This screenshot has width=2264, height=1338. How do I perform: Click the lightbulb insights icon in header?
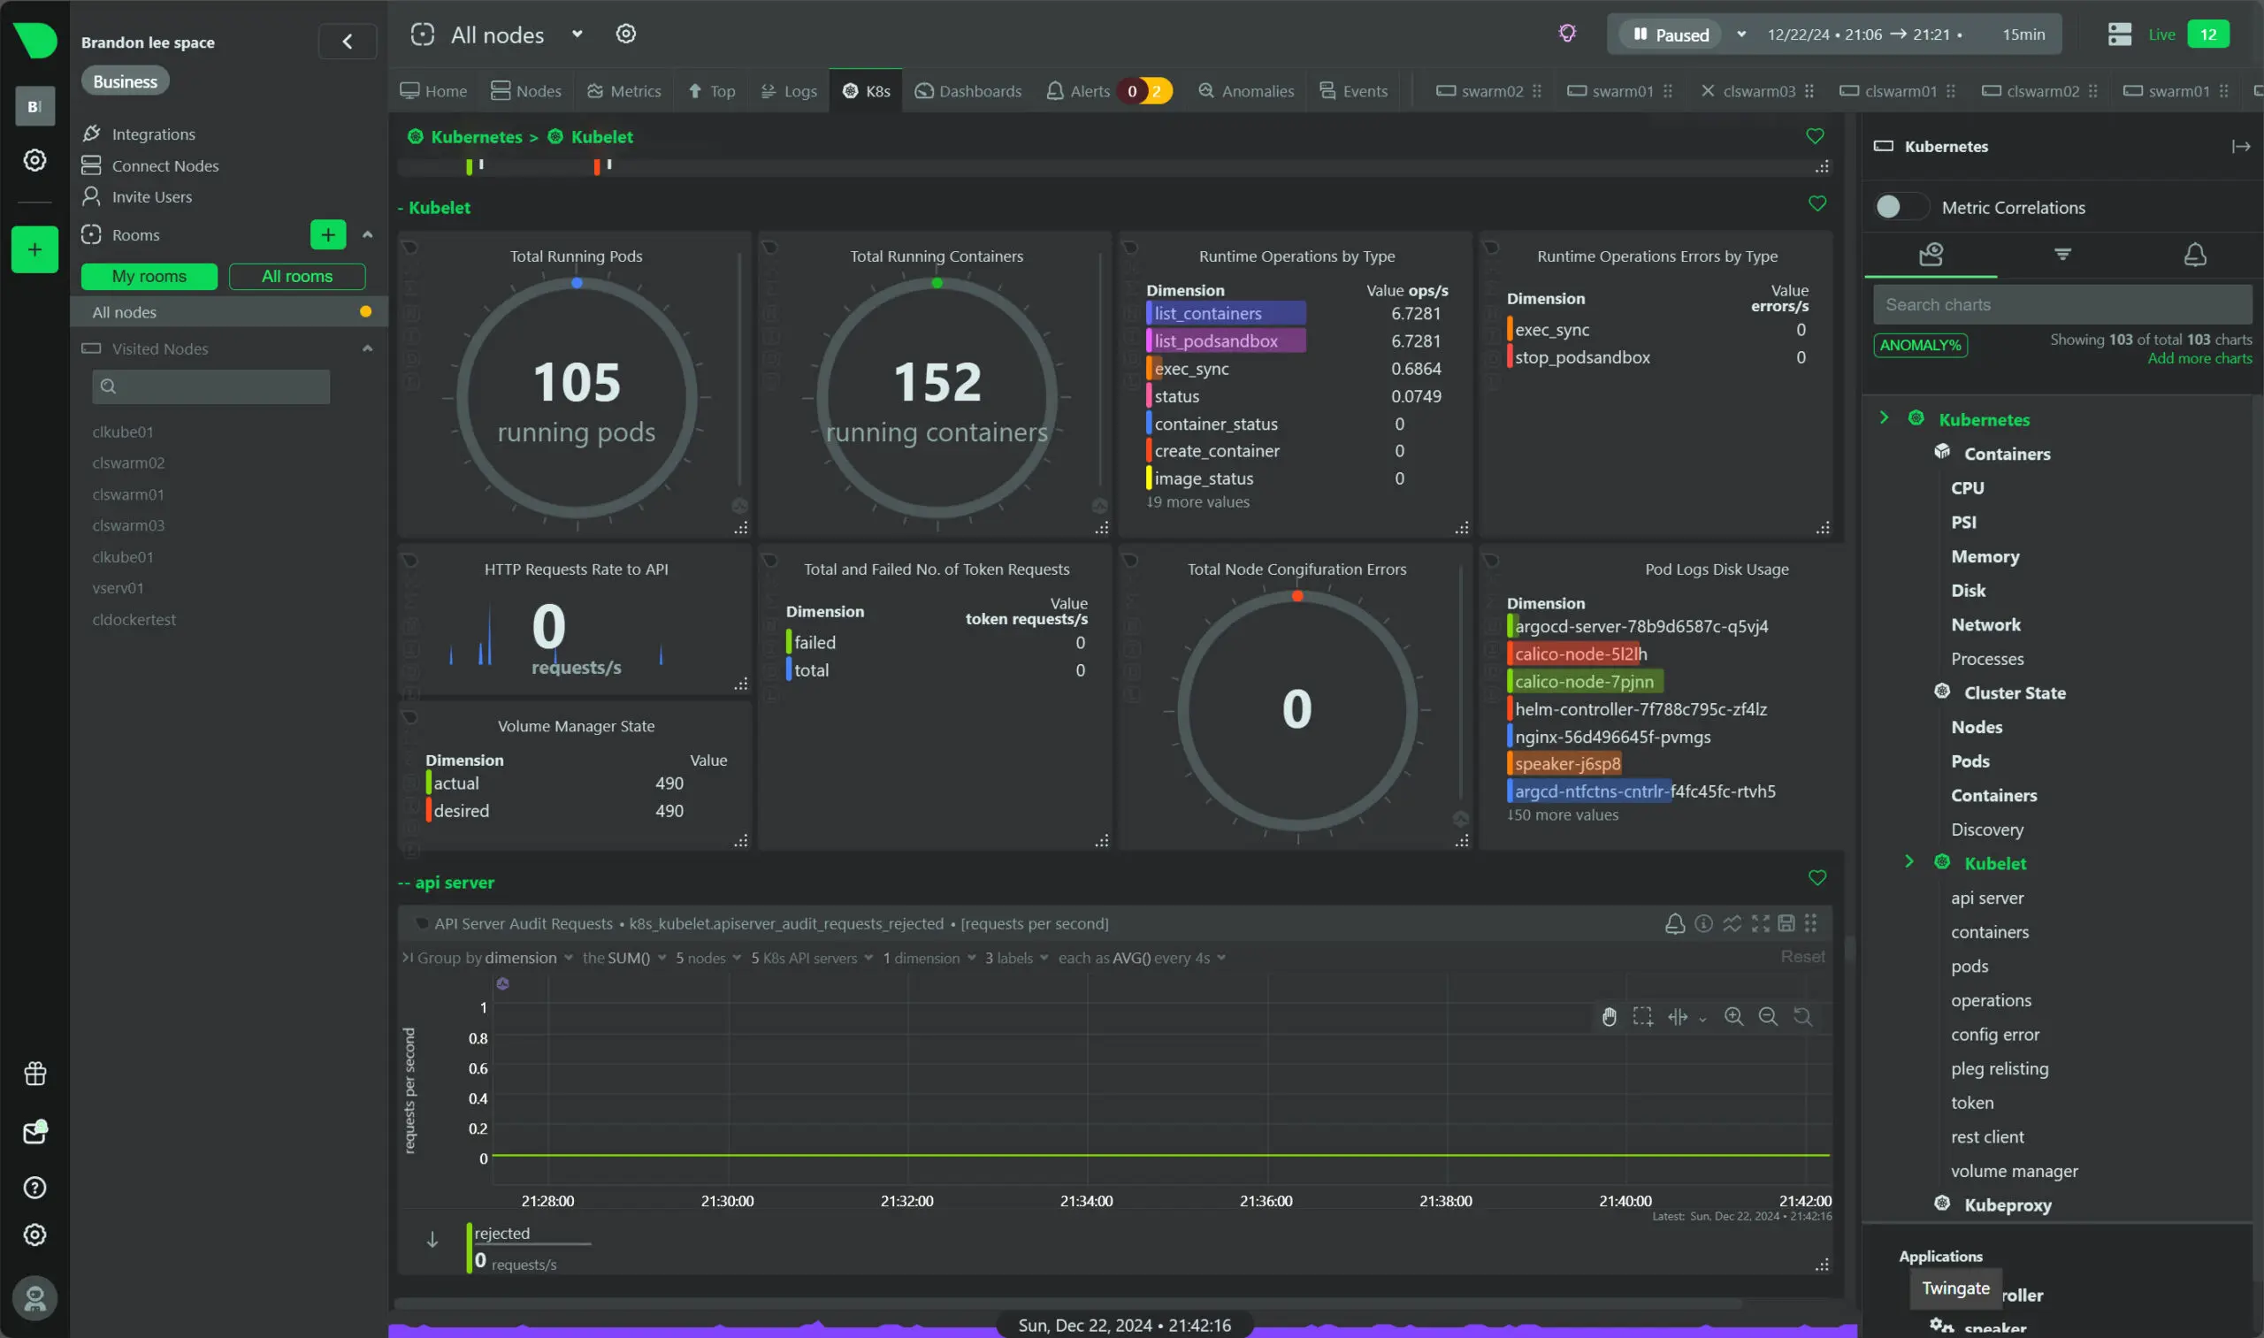point(1567,34)
